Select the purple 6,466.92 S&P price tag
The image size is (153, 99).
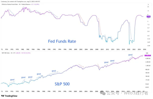(148, 55)
